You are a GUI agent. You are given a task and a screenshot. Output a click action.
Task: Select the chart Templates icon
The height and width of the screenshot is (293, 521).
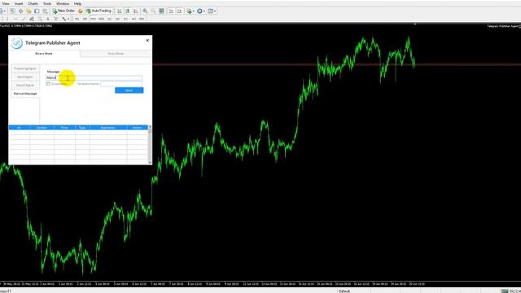[210, 11]
